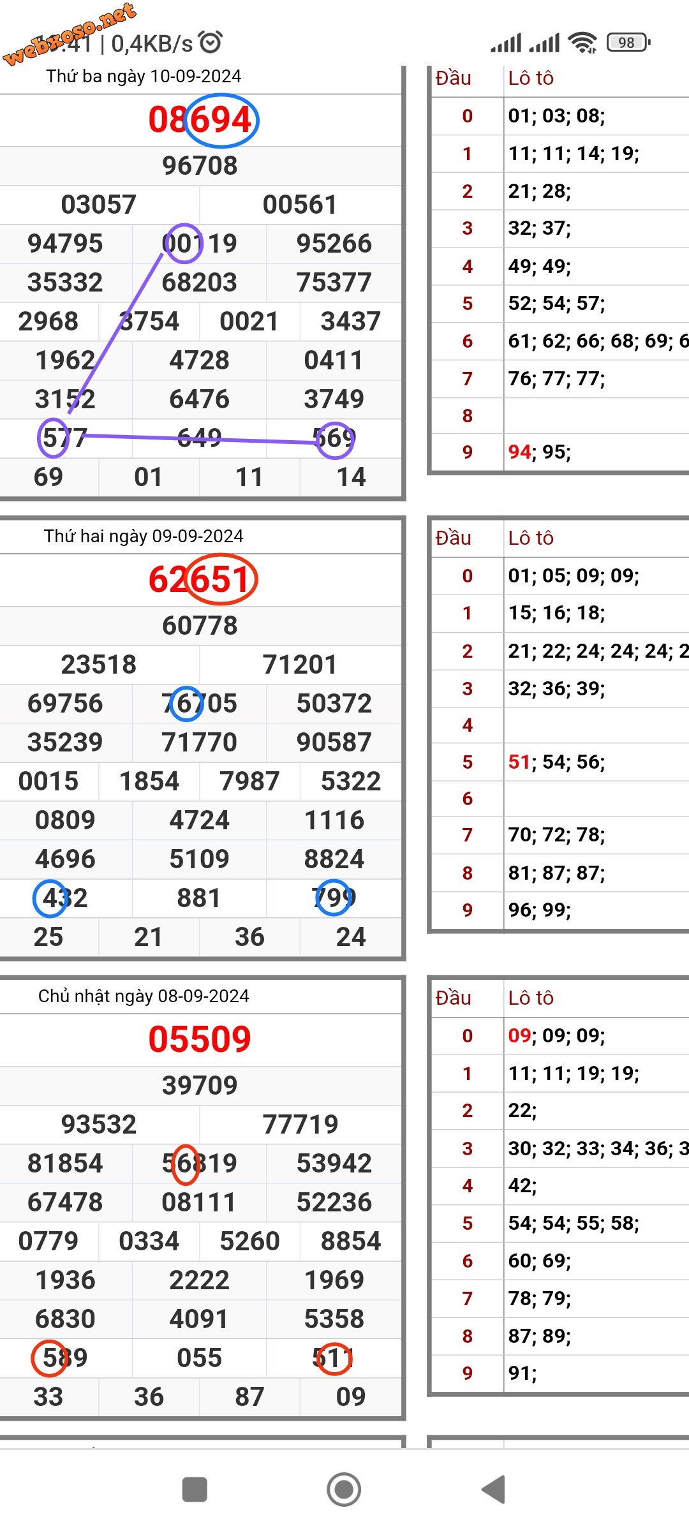The height and width of the screenshot is (1531, 689).
Task: Select four-digit result 2968
Action: click(x=48, y=322)
